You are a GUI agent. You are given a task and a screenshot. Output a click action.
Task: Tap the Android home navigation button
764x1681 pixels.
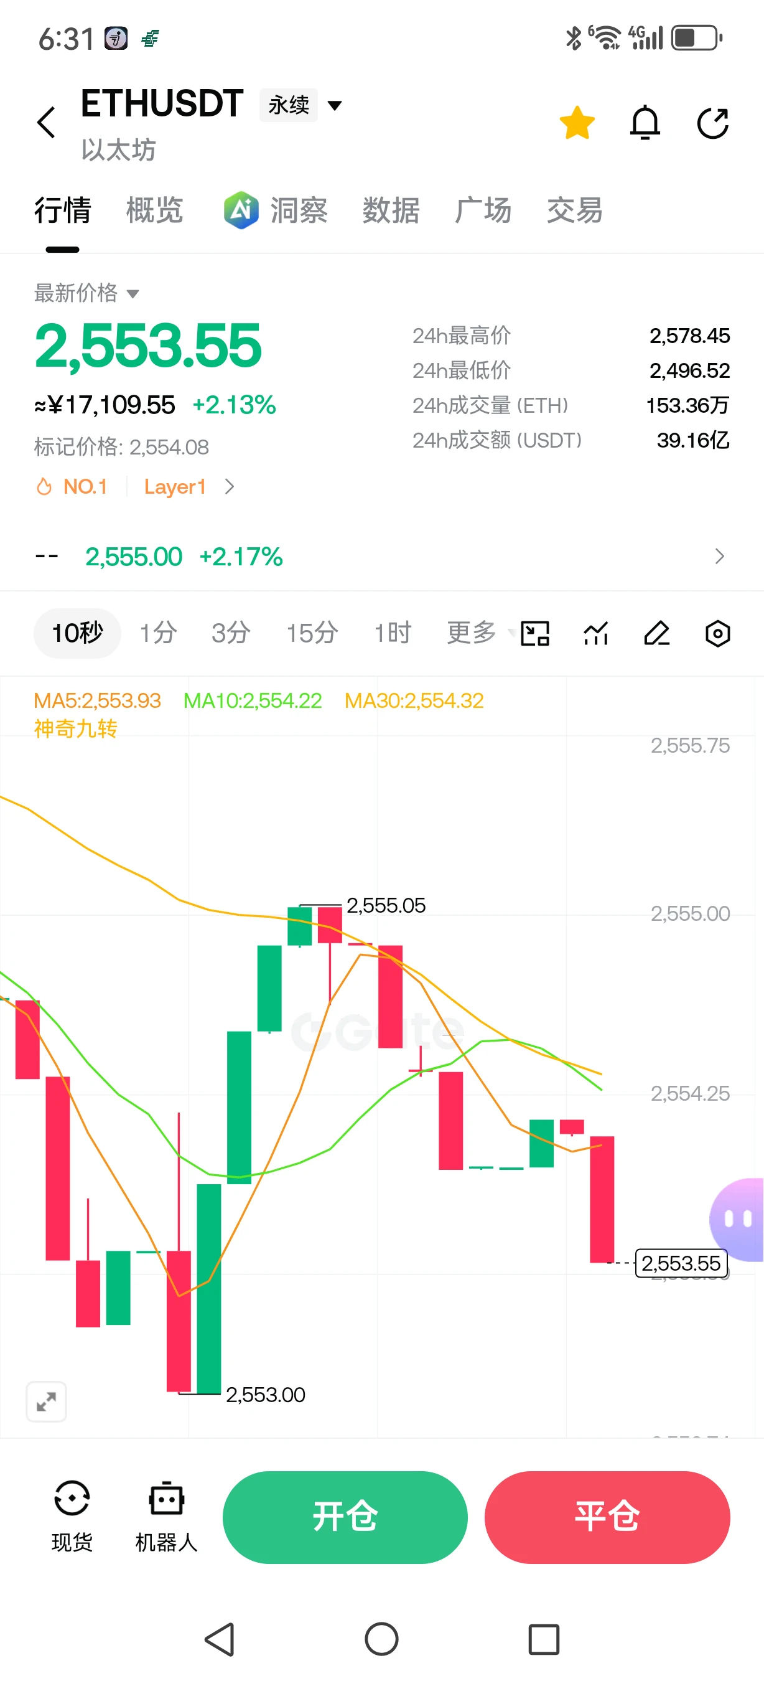tap(381, 1639)
